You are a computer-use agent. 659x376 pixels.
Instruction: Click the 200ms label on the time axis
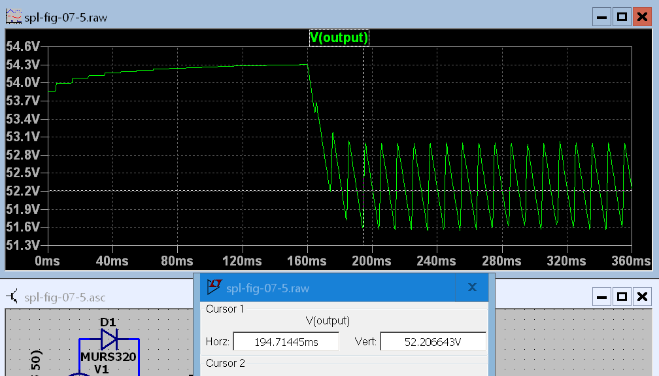[x=372, y=261]
